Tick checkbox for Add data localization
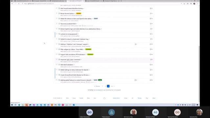210x118 pixels. pos(57,65)
